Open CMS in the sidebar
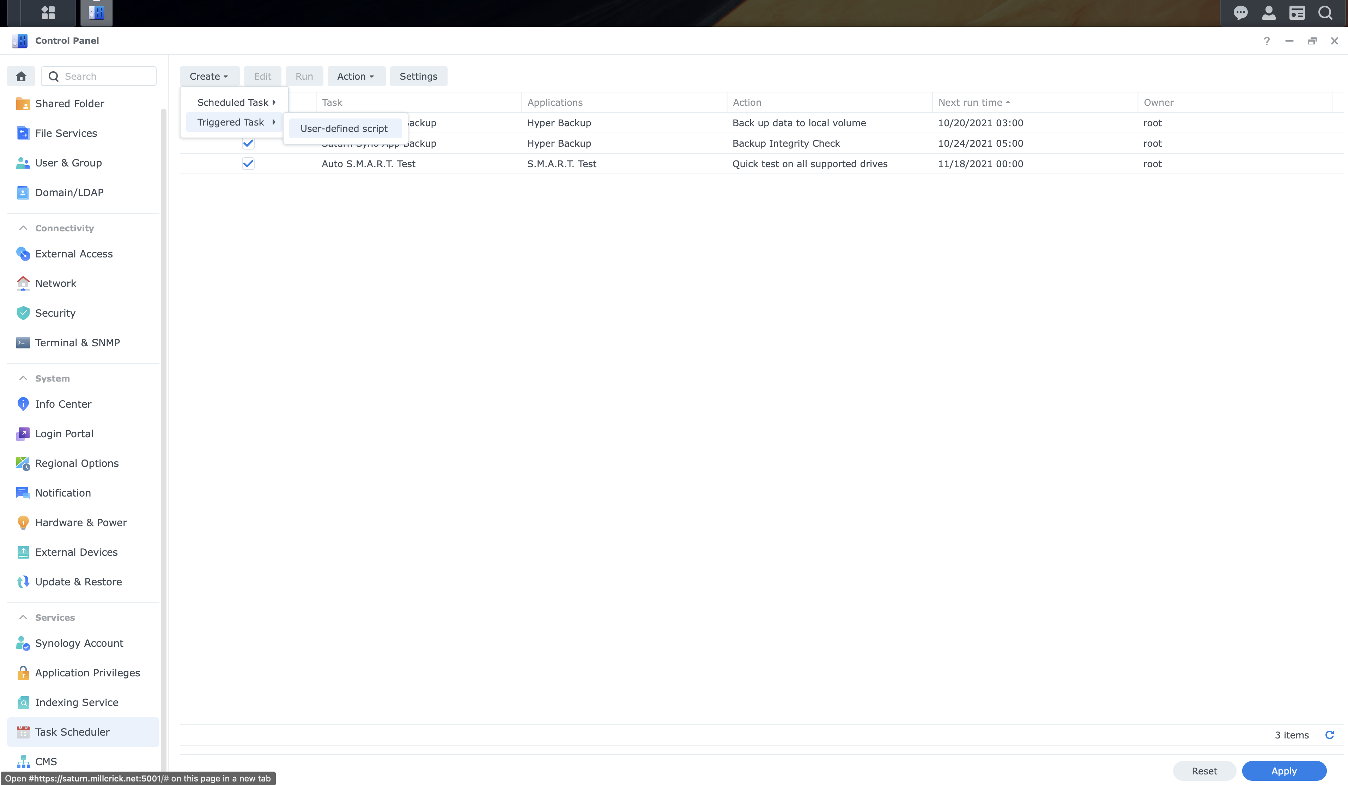Viewport: 1348px width, 785px height. 83,761
